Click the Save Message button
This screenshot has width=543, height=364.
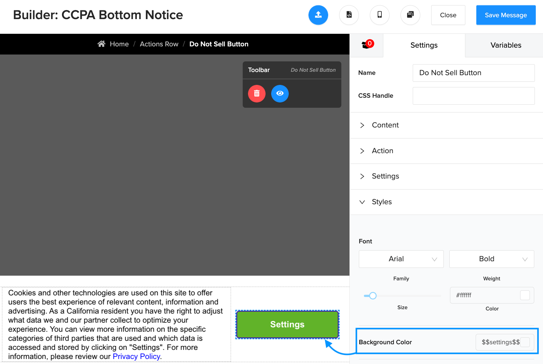click(505, 15)
